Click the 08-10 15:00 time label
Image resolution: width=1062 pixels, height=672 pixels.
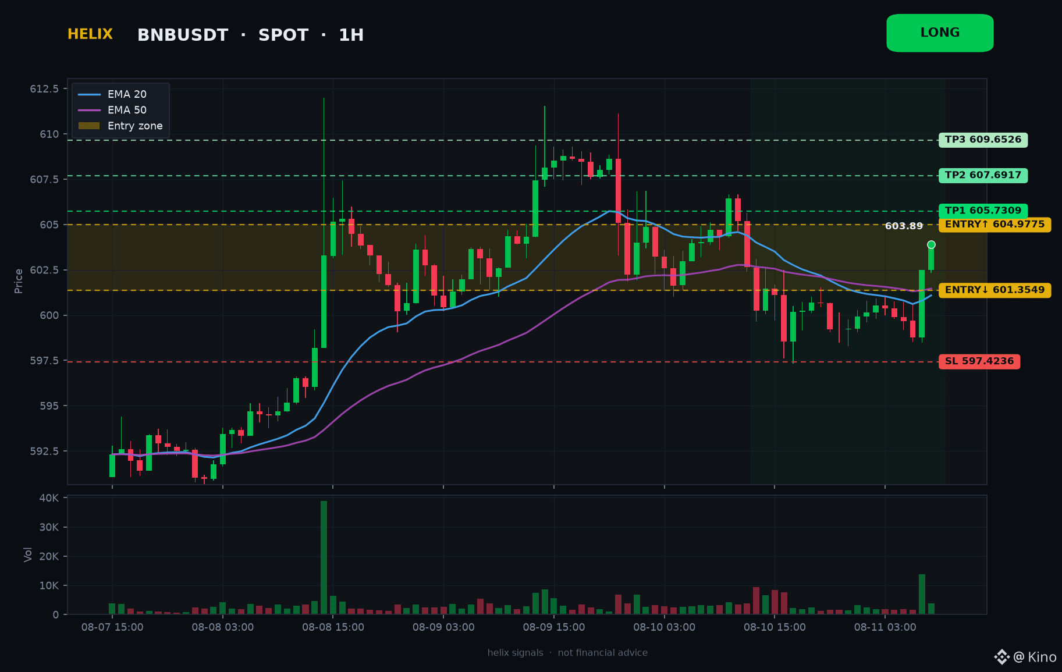775,627
